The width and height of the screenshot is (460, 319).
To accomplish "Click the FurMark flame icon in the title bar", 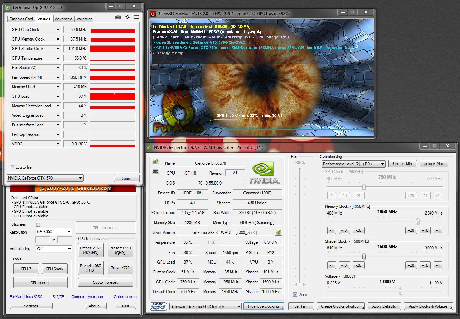I will pyautogui.click(x=153, y=14).
